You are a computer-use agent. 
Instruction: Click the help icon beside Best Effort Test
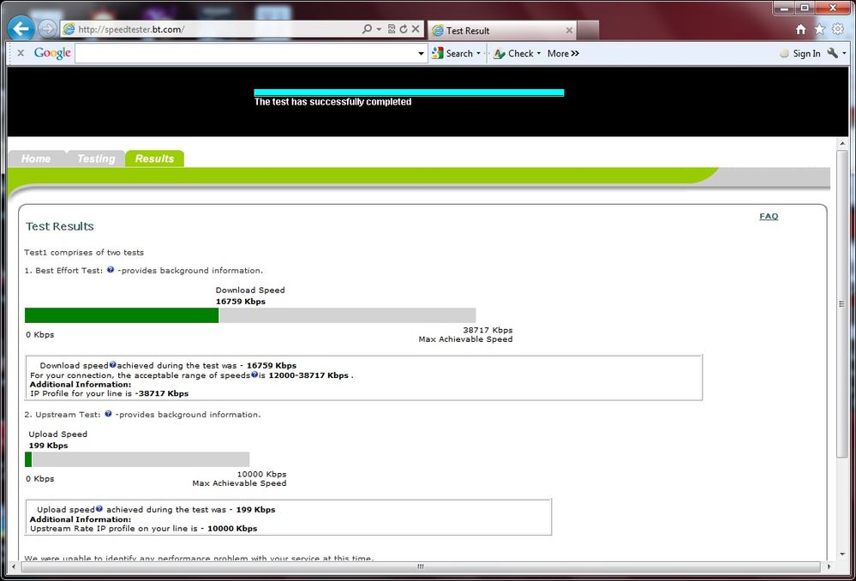pyautogui.click(x=111, y=270)
